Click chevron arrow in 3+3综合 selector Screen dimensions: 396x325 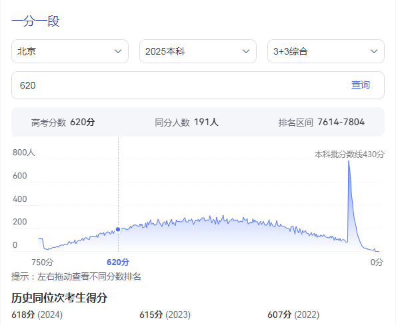374,51
